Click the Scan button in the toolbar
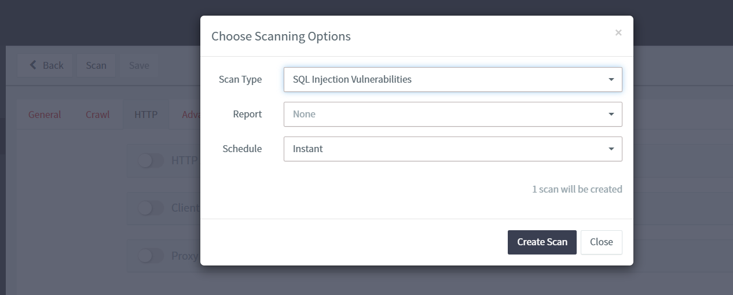 tap(96, 65)
